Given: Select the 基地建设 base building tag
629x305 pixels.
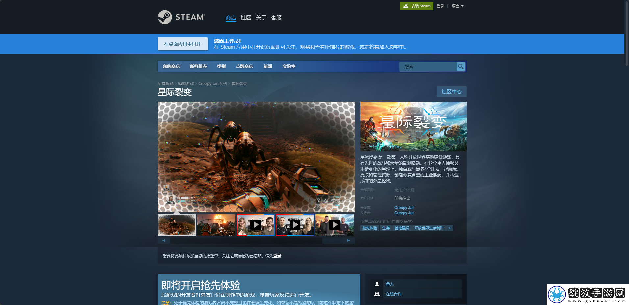Looking at the screenshot, I should [x=402, y=228].
